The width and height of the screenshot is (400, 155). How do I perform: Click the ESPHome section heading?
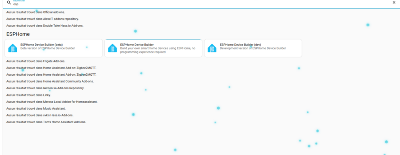point(18,34)
